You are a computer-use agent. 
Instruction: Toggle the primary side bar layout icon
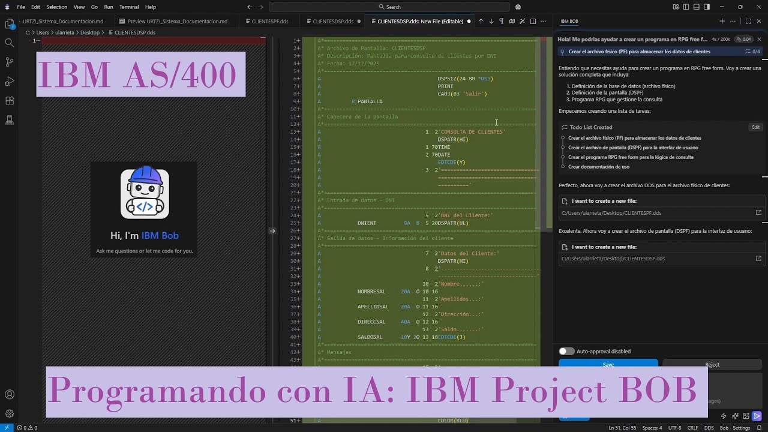point(686,7)
